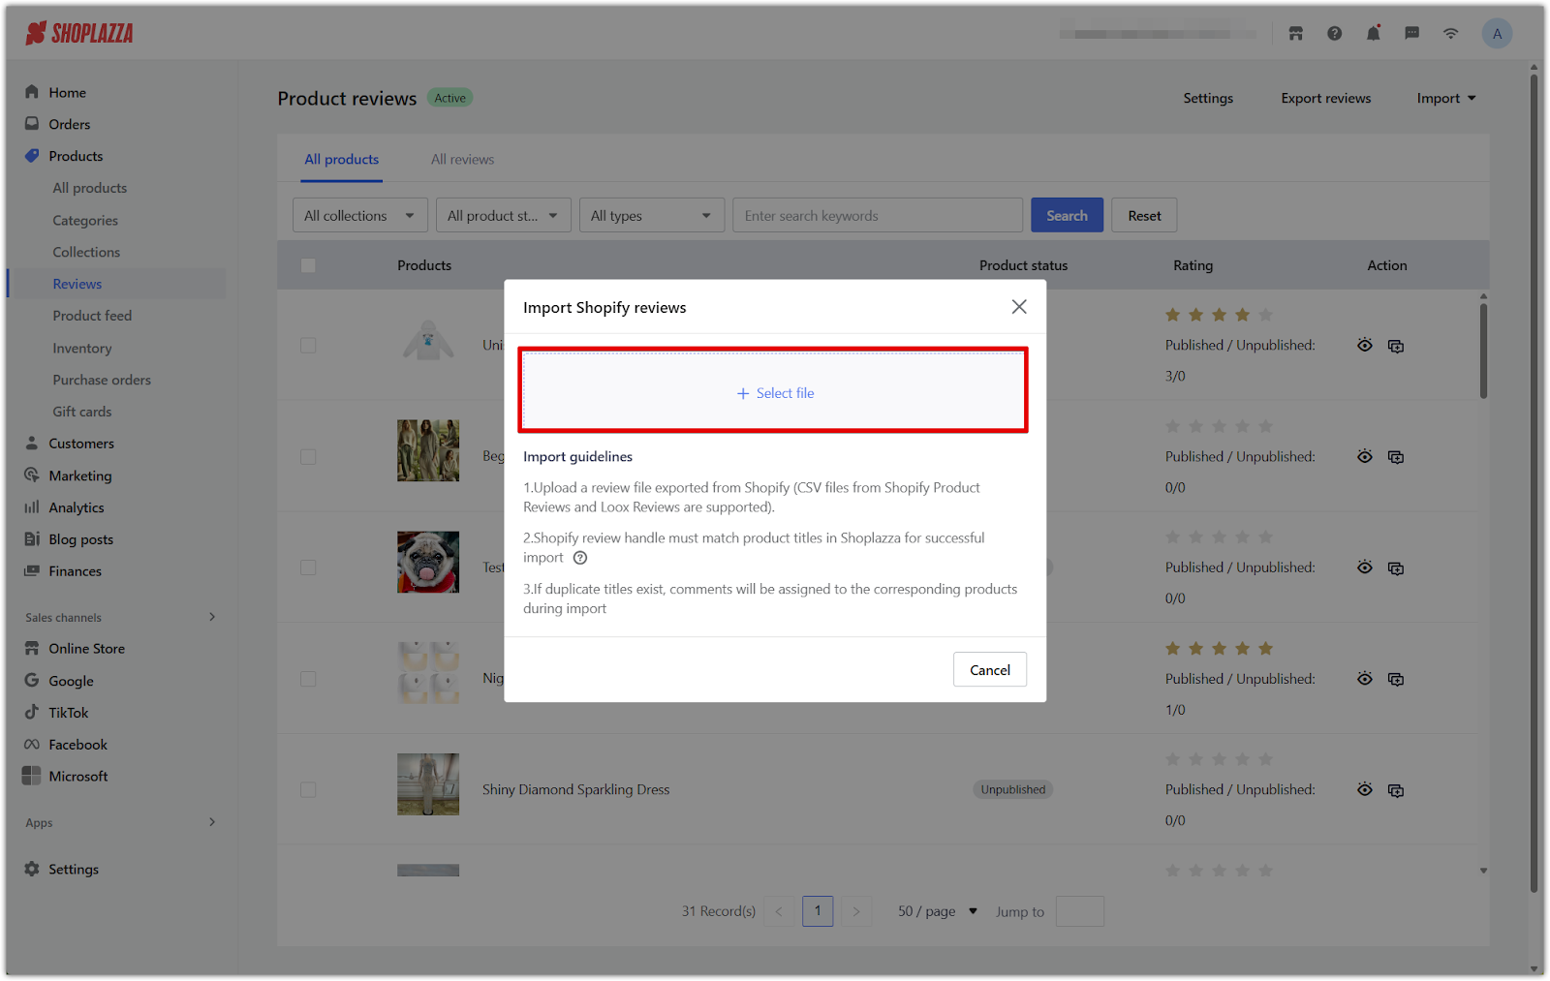This screenshot has height=981, width=1550.
Task: Open Product feed in sidebar
Action: click(x=92, y=316)
